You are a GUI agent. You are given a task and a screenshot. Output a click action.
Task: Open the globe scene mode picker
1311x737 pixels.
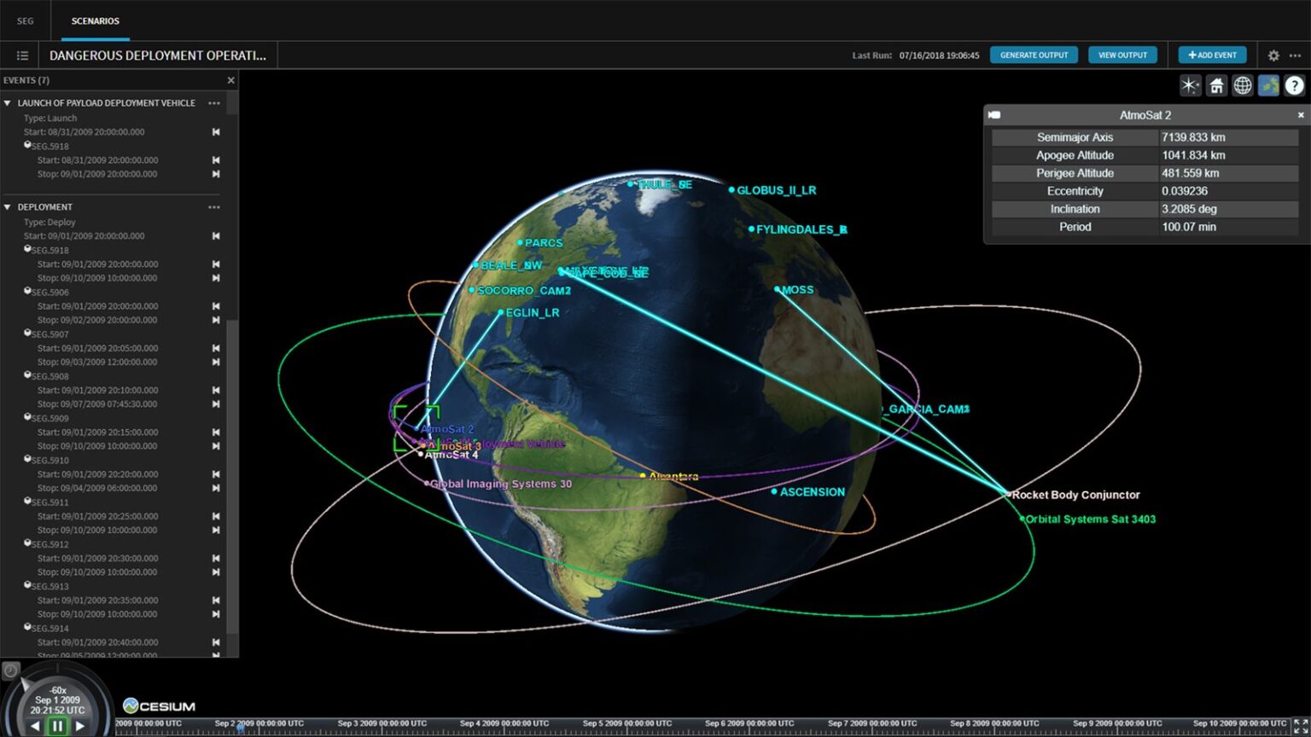tap(1243, 85)
